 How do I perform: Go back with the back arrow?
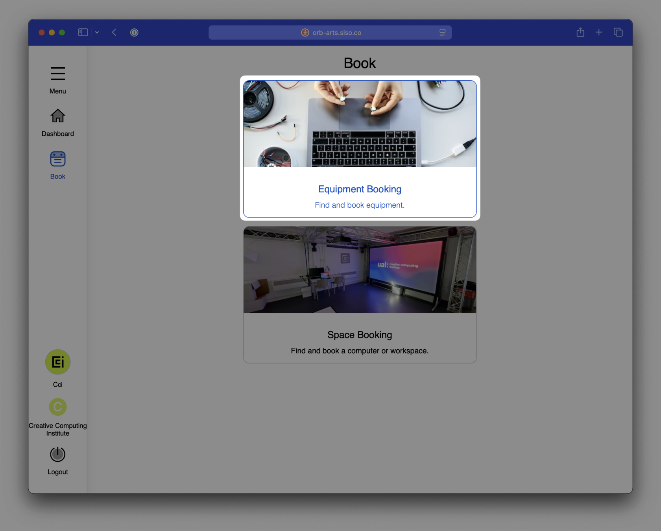114,32
